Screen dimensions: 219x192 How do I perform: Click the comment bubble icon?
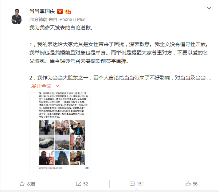tap(132, 184)
